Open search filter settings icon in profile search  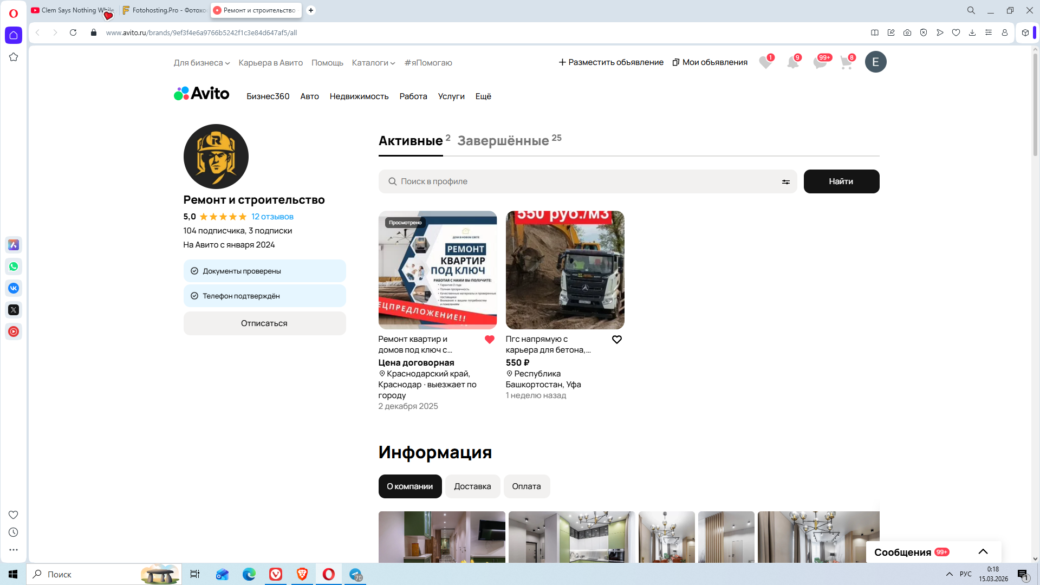(x=785, y=182)
